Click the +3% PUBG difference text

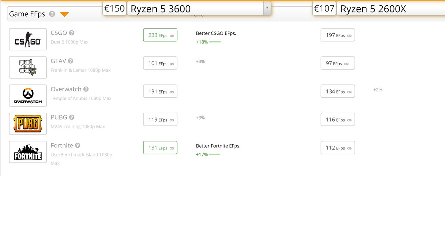click(200, 118)
